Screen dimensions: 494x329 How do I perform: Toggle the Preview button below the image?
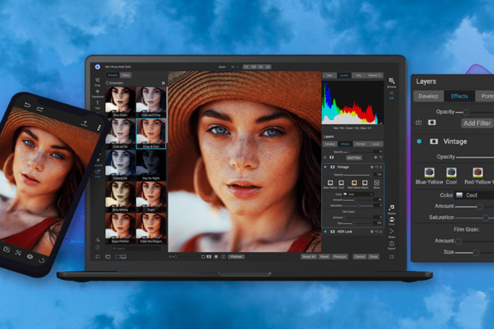[x=236, y=257]
